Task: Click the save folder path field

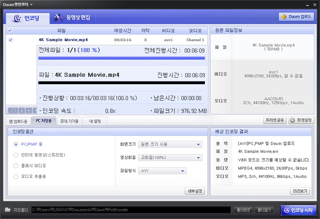Action: 130,210
